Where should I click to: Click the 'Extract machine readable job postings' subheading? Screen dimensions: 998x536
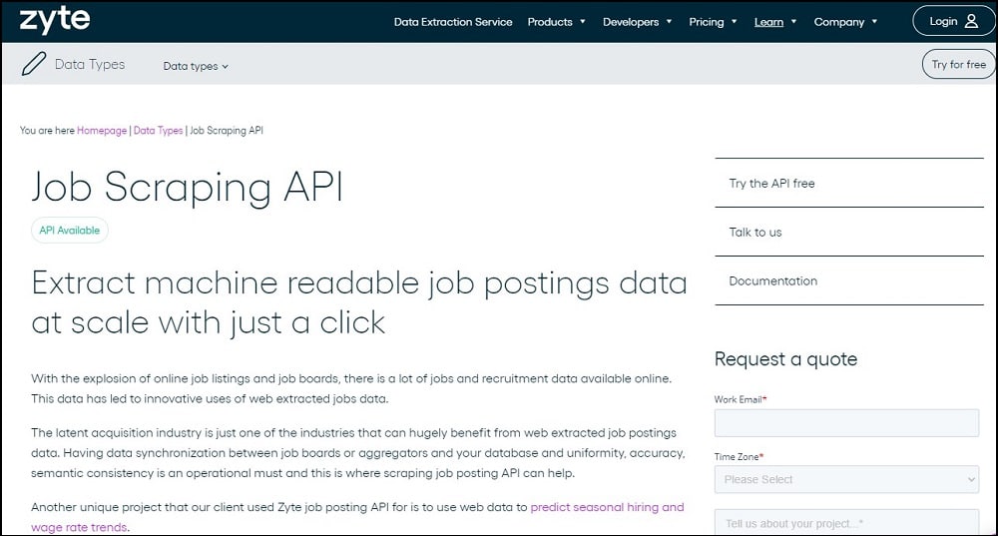(x=359, y=302)
